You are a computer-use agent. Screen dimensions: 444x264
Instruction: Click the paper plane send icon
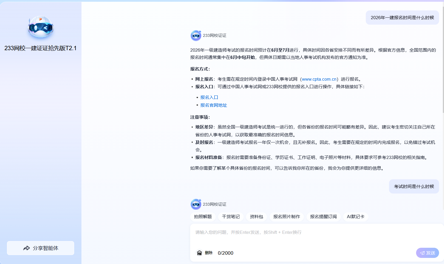point(422,253)
